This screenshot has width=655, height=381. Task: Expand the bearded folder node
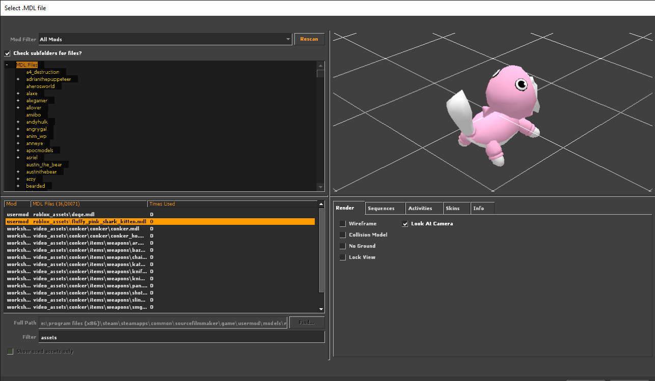coord(18,186)
